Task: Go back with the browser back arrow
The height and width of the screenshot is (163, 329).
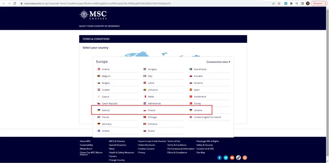Action: (x=3, y=3)
